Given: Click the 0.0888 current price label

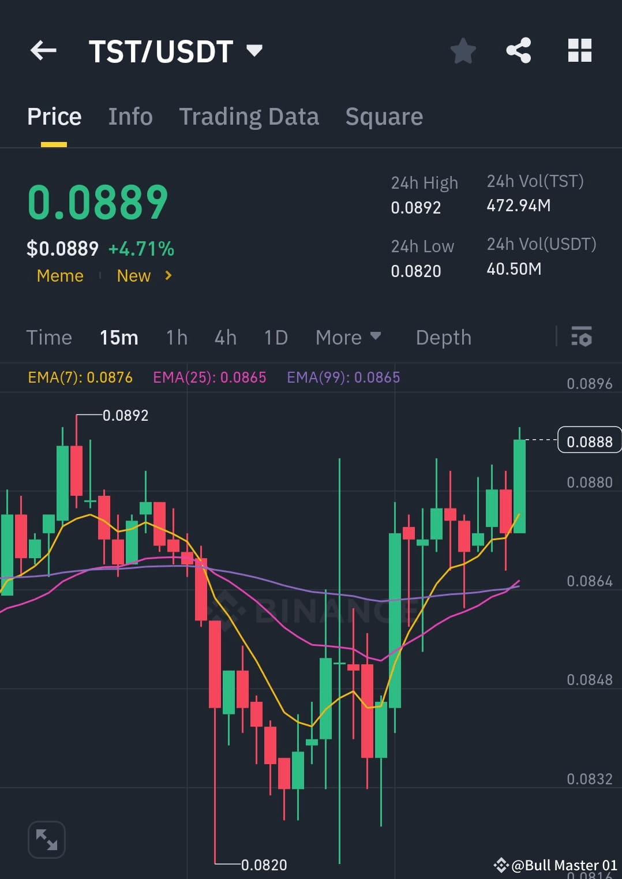Looking at the screenshot, I should (x=589, y=441).
